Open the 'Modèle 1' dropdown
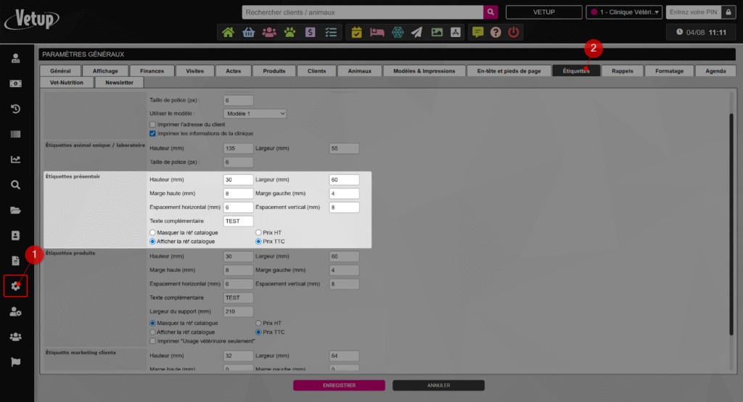This screenshot has width=743, height=402. [255, 113]
